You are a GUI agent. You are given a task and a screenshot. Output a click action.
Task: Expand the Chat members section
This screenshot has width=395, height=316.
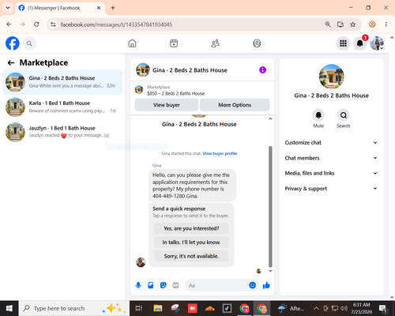tap(331, 158)
